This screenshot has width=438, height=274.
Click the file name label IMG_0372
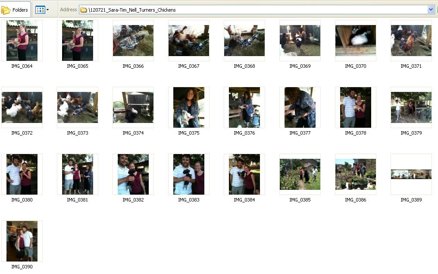pyautogui.click(x=22, y=133)
